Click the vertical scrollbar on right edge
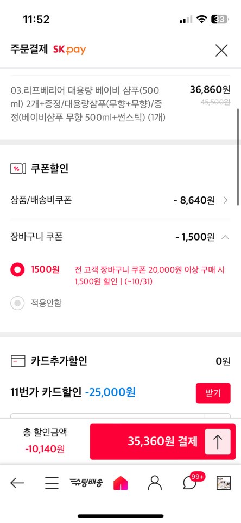Screen dimensions: 241x523 (238, 156)
